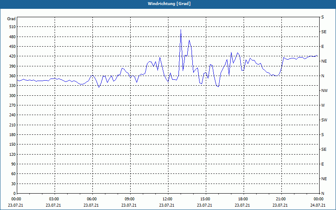This screenshot has height=210, width=336.
Task: Click the 60 degree axis label
Action: click(13, 174)
